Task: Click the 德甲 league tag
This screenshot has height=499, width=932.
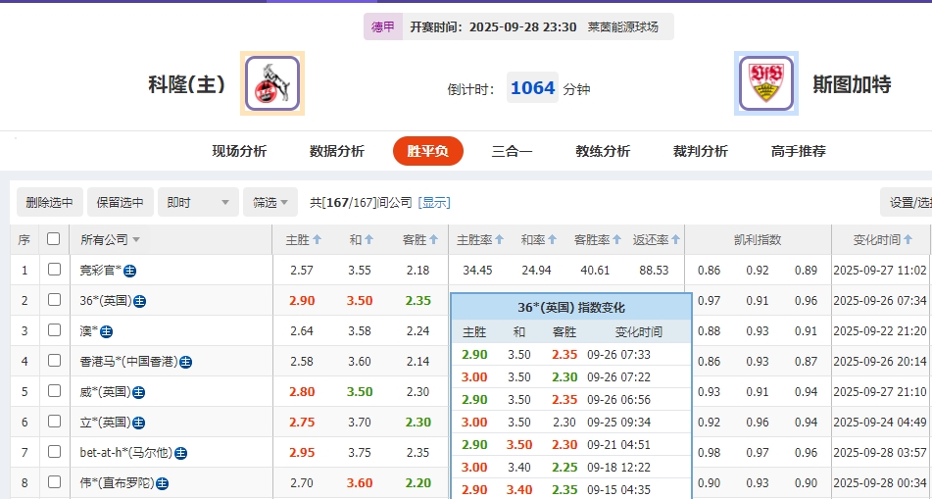Action: point(382,27)
